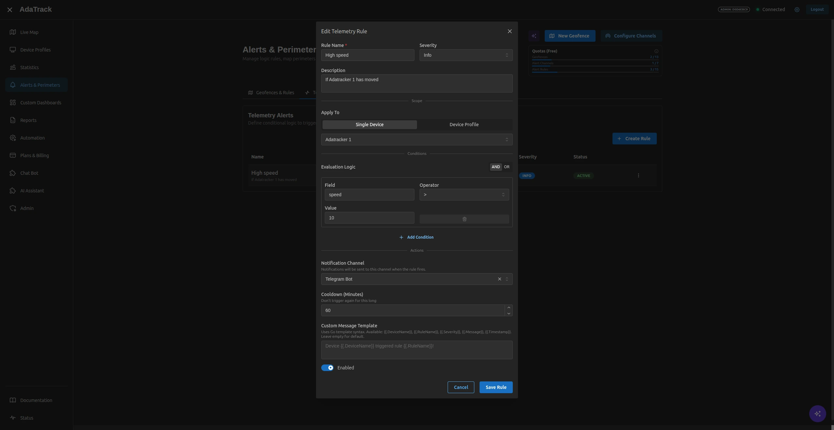The height and width of the screenshot is (430, 834).
Task: Decrease cooldown minutes with down arrow
Action: [509, 313]
